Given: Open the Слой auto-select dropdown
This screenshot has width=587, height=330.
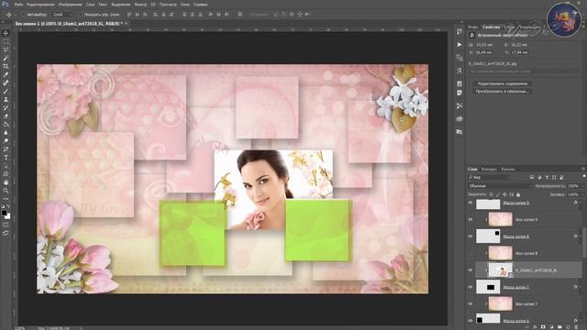Looking at the screenshot, I should (62, 15).
